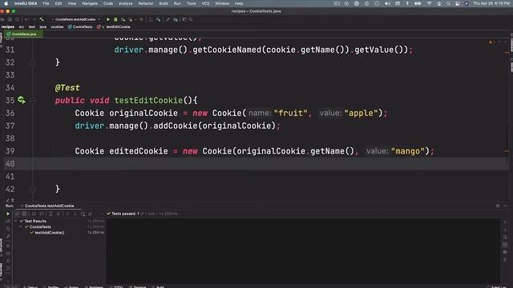
Task: Open the Terminal tool window button
Action: [138, 286]
